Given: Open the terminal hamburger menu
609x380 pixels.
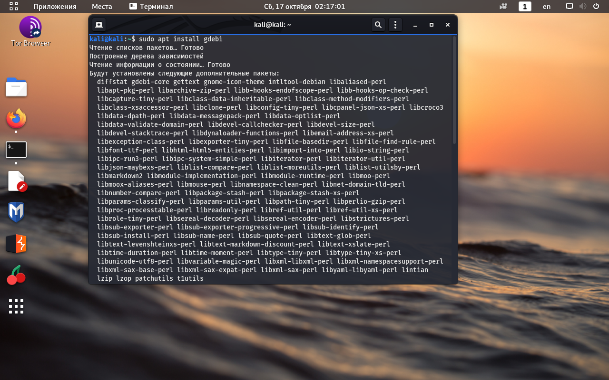Looking at the screenshot, I should click(395, 25).
